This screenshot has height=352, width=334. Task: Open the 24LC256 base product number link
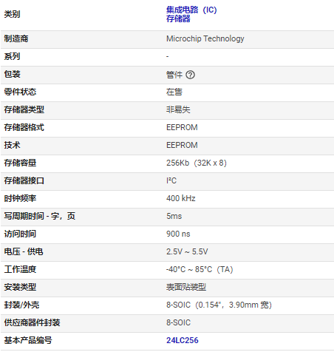point(183,340)
